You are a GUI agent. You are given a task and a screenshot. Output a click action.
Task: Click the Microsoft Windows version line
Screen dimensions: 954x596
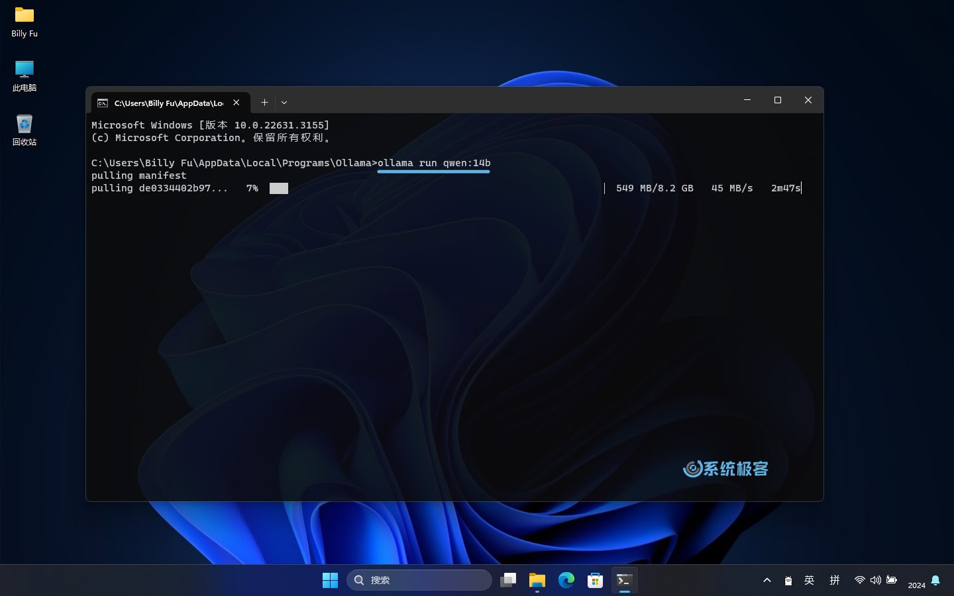click(211, 125)
